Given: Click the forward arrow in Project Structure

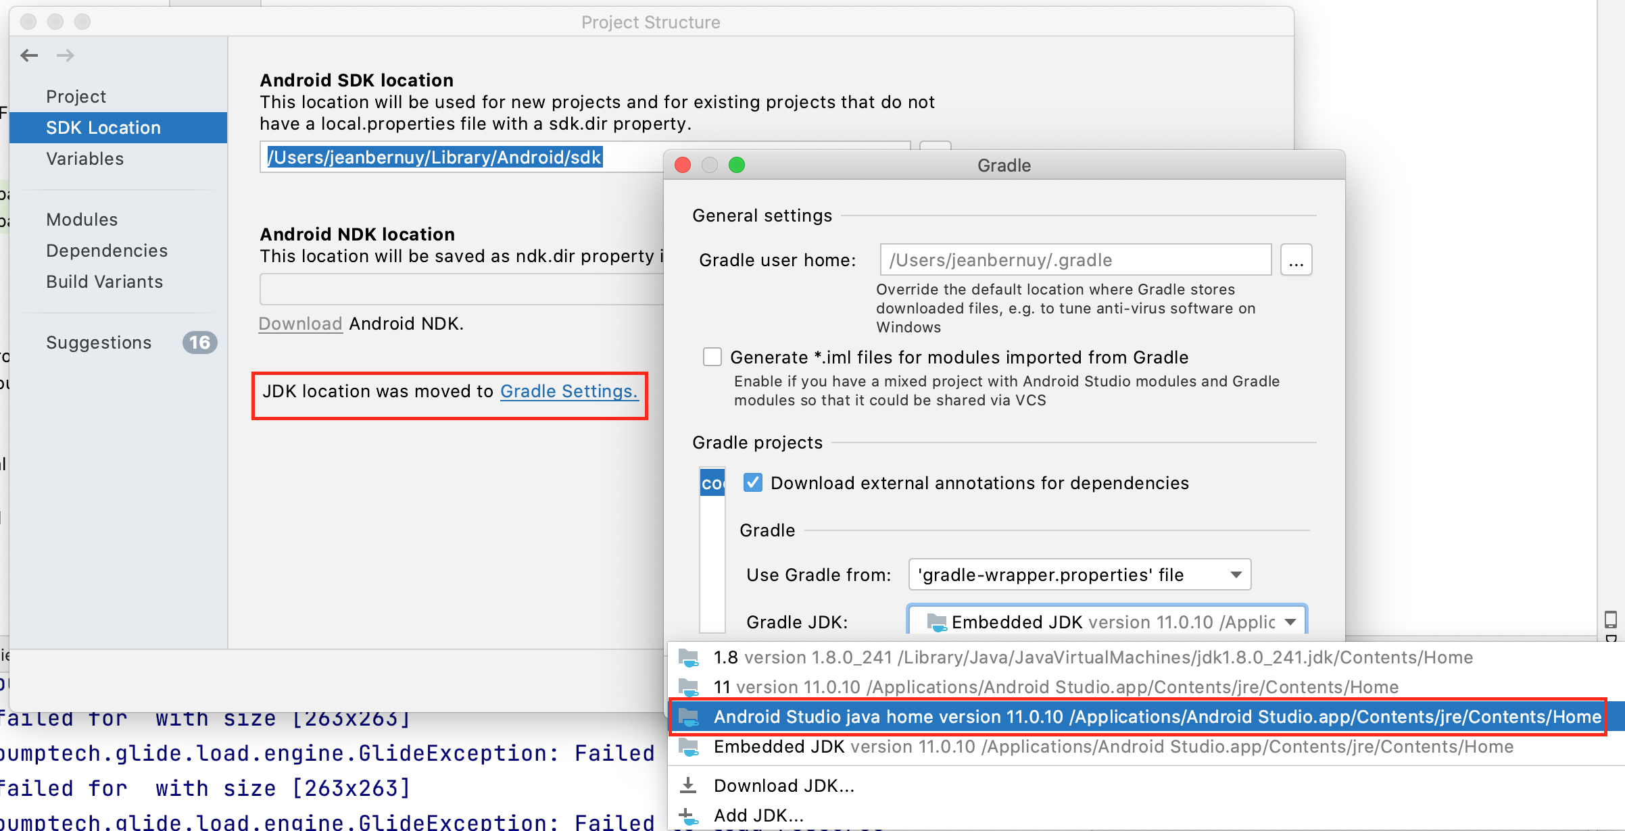Looking at the screenshot, I should pos(66,55).
